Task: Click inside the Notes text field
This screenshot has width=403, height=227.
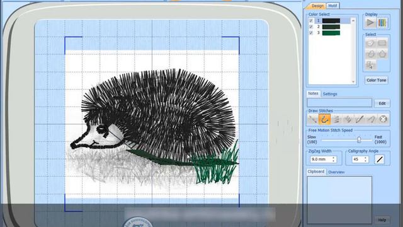Action: coord(339,103)
